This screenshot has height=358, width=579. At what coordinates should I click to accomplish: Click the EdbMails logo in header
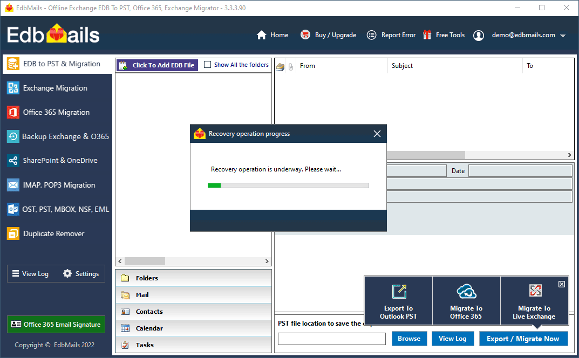click(x=53, y=35)
